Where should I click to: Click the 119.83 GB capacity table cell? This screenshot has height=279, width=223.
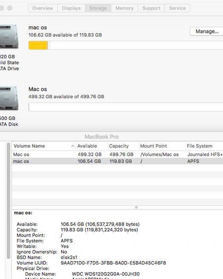[x=121, y=161]
